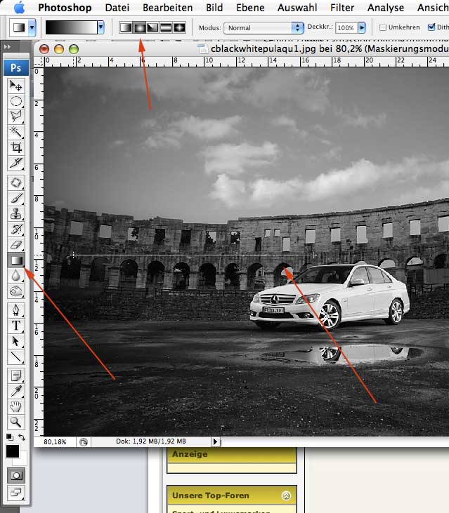Select the Hand tool

pos(15,406)
